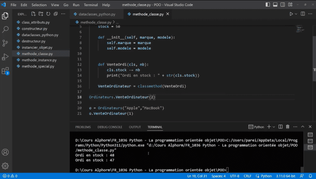The height and width of the screenshot is (179, 316).
Task: Open the Accounts menu
Action: click(x=5, y=152)
